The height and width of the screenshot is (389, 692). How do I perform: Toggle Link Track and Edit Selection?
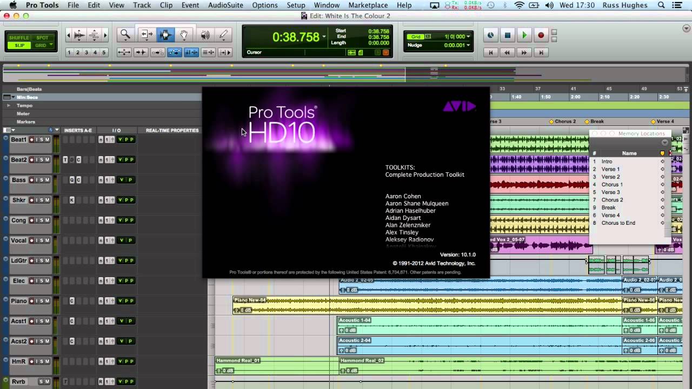(208, 52)
